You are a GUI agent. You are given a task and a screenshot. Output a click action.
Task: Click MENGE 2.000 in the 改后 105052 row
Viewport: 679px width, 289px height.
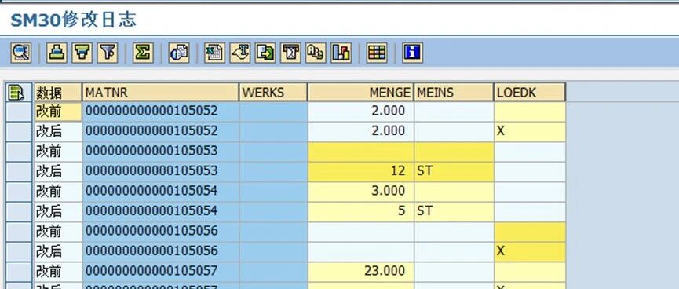pyautogui.click(x=361, y=131)
